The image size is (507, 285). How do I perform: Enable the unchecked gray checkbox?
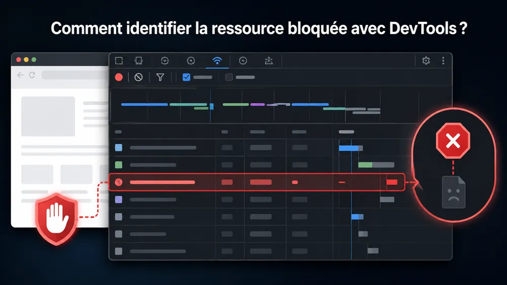[x=229, y=77]
